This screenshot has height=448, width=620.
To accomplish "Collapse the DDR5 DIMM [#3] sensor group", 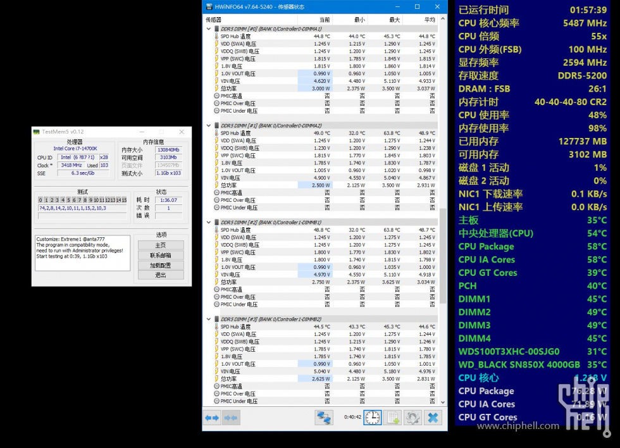I will point(209,319).
